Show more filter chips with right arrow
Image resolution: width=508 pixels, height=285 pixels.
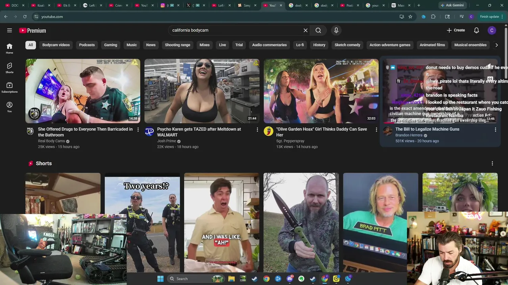click(496, 45)
